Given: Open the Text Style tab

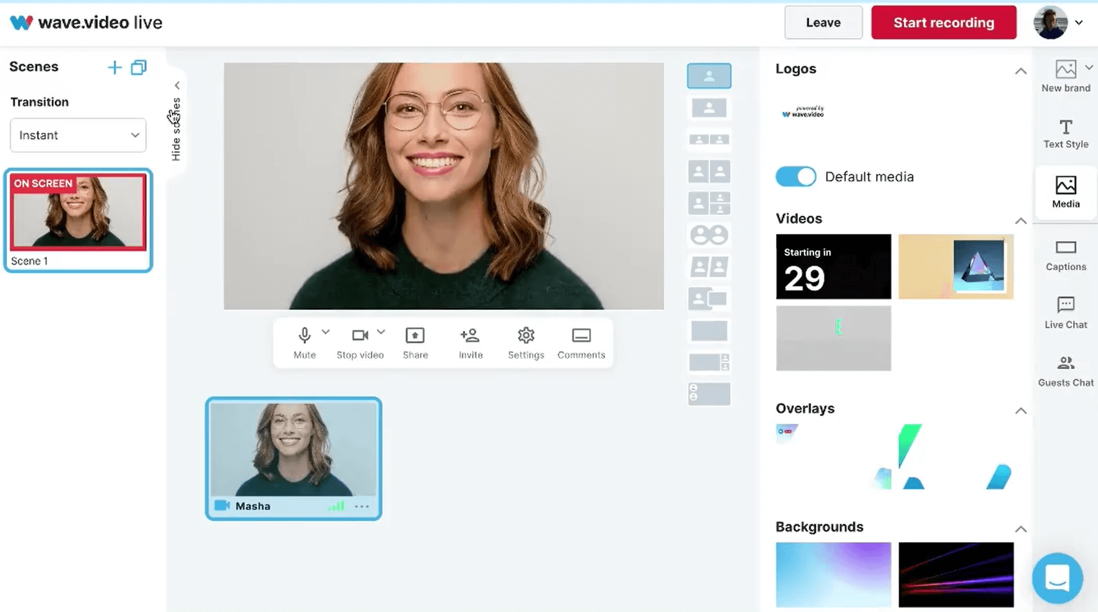Looking at the screenshot, I should click(1065, 134).
